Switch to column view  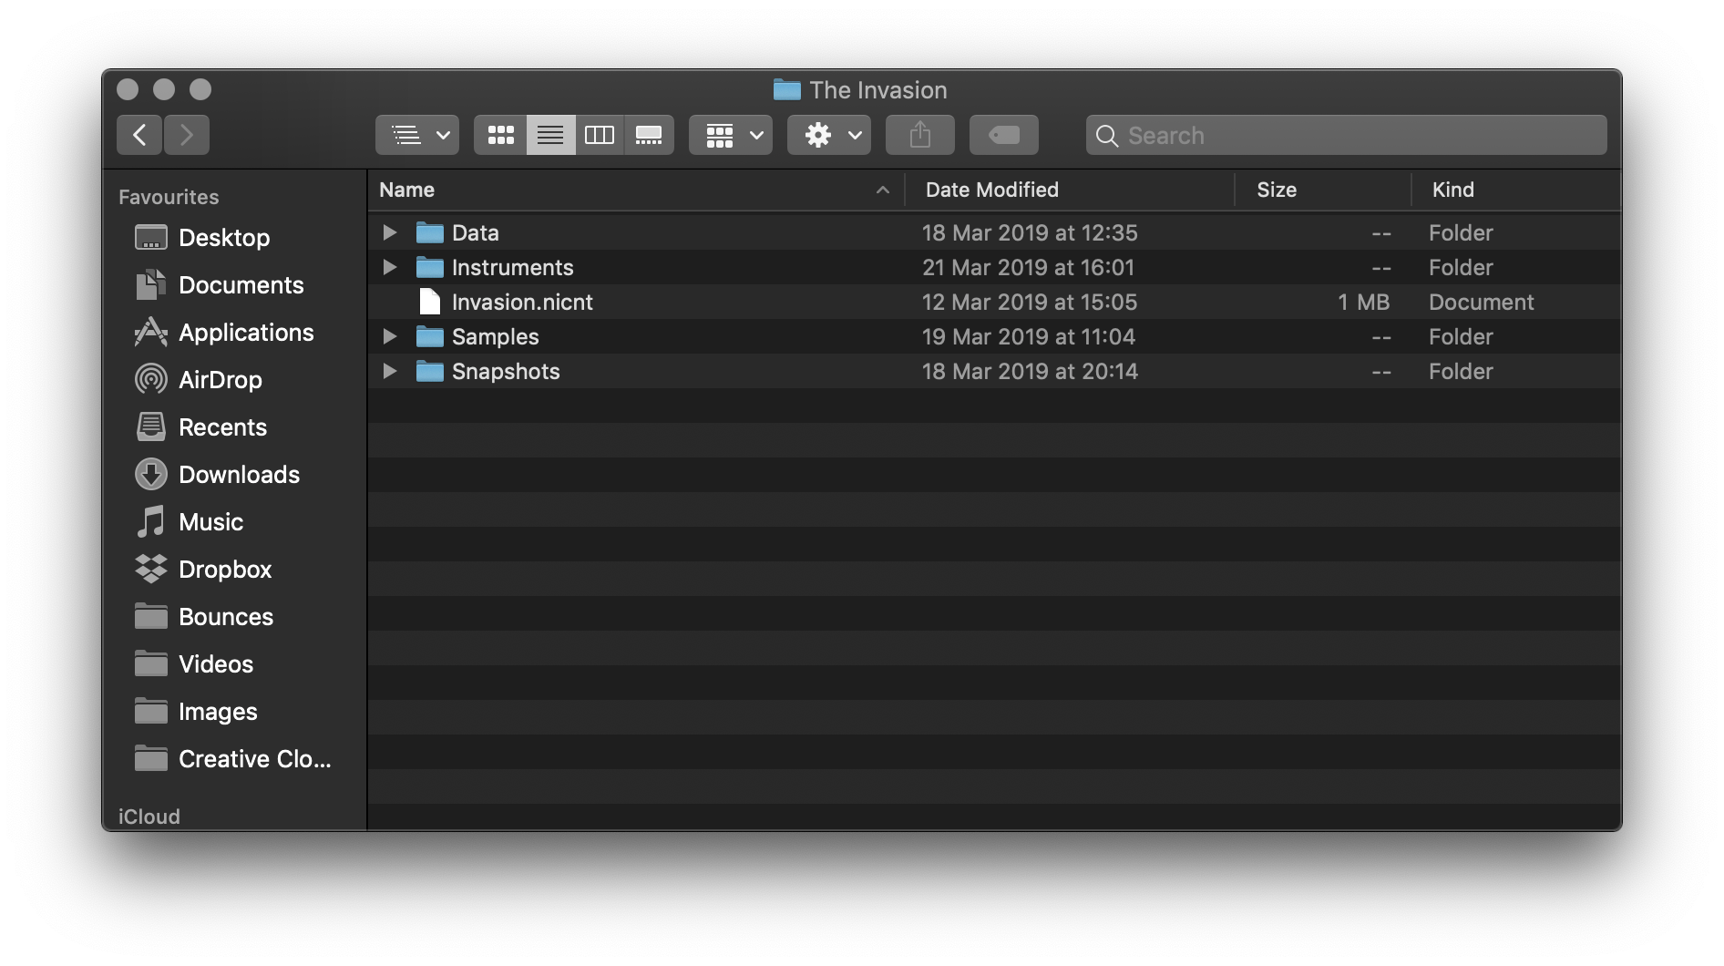click(x=600, y=135)
